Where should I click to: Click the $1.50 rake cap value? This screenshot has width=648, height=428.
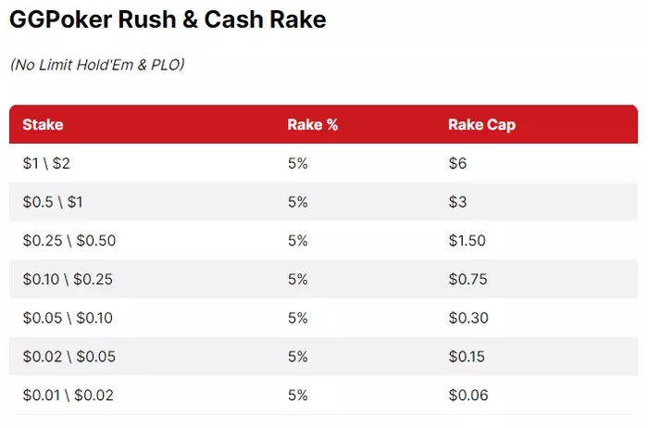tap(467, 241)
